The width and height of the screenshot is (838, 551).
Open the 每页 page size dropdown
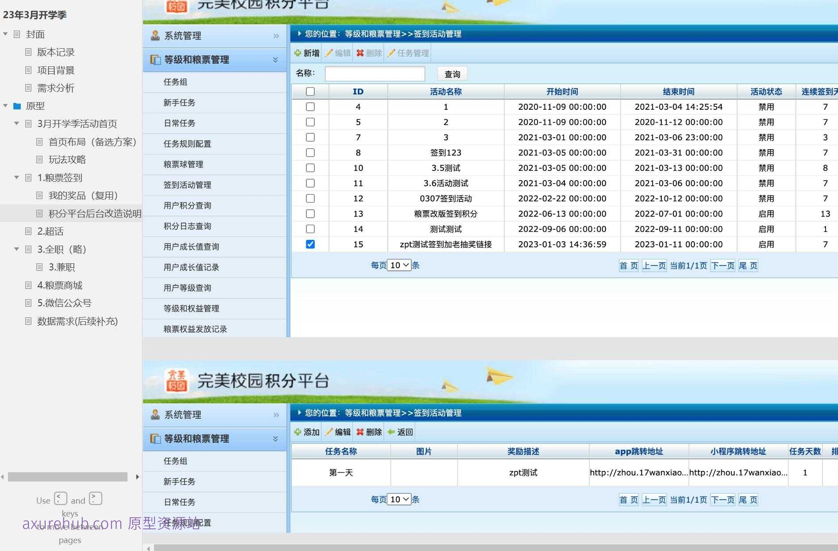pyautogui.click(x=399, y=265)
